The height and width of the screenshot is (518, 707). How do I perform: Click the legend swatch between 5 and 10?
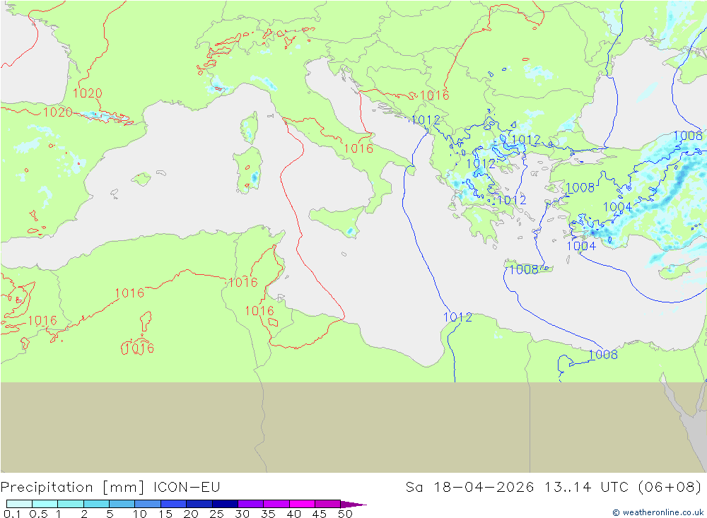[x=122, y=504]
